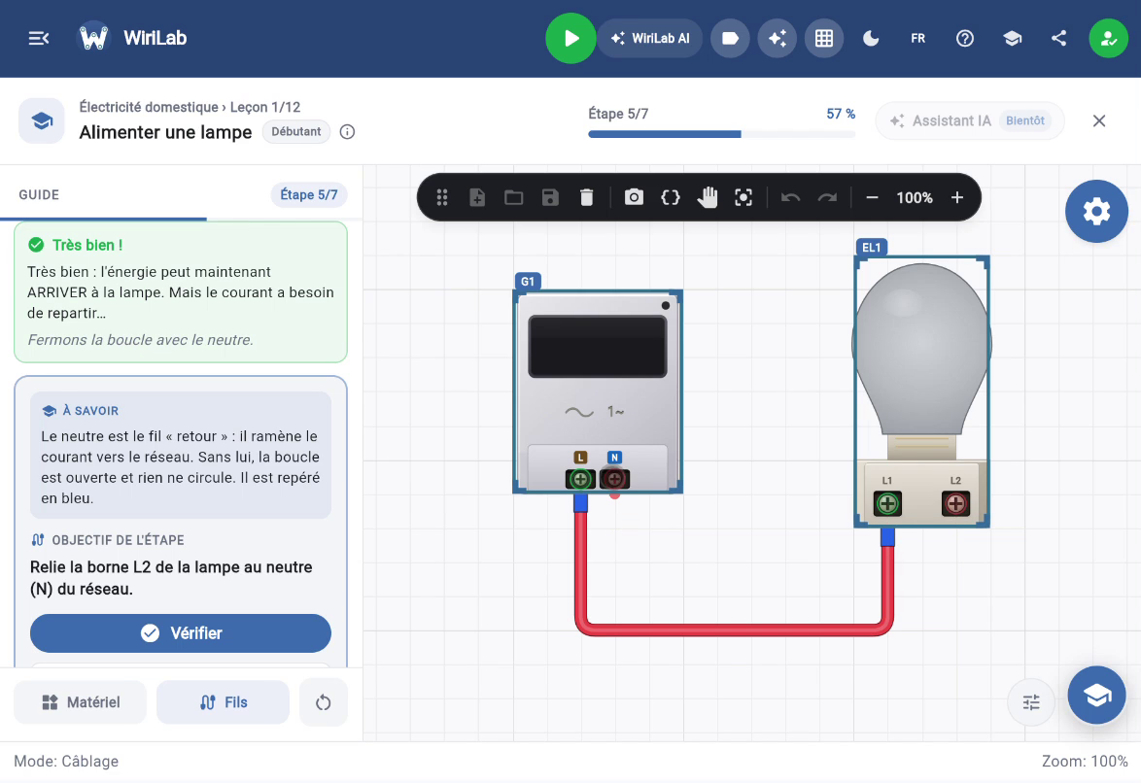This screenshot has height=783, width=1141.
Task: Click the Étape 5/7 badge in guide
Action: click(x=309, y=194)
